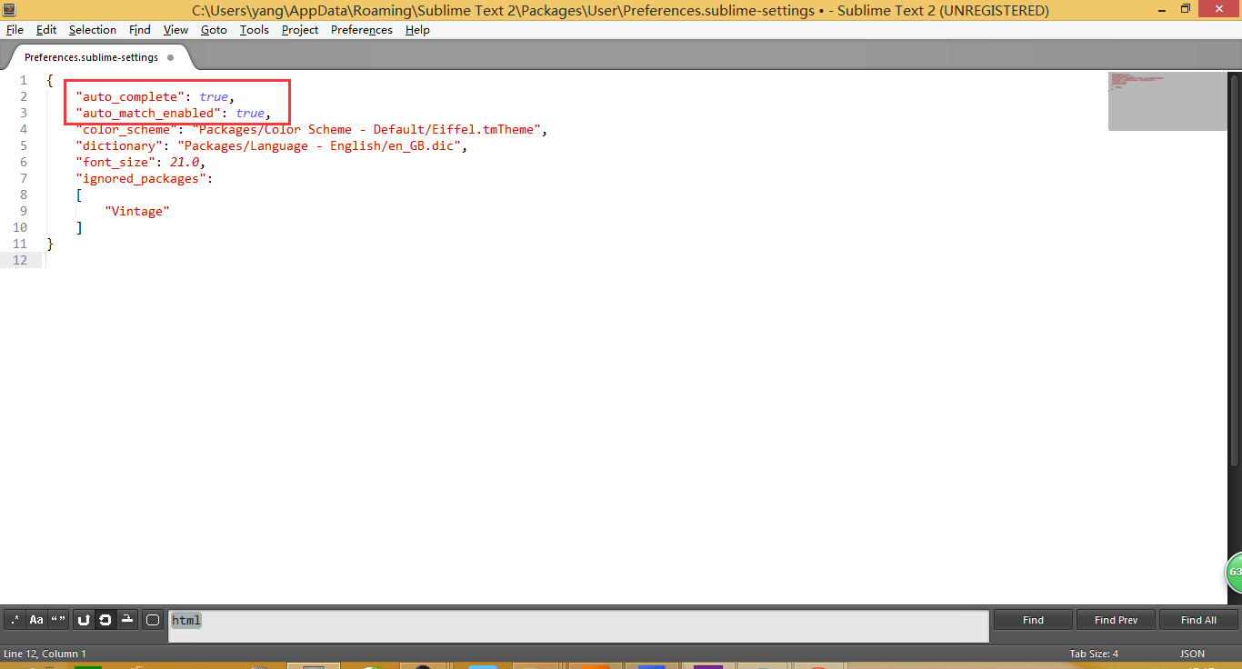This screenshot has width=1242, height=669.
Task: Click the Eiffel.tmTheme path string
Action: click(366, 129)
